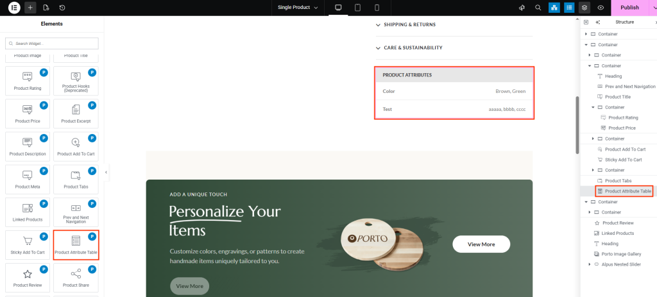
Task: Open the revision history icon
Action: (x=62, y=8)
